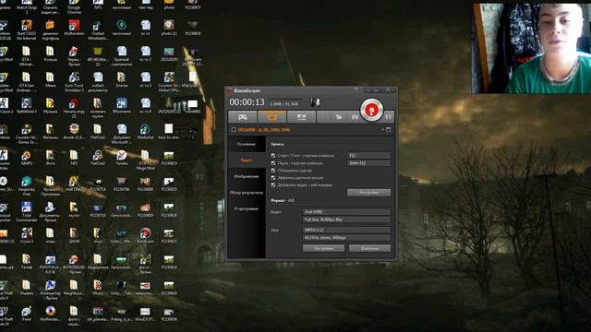Open Yandex browser desktop shortcut

click(121, 158)
